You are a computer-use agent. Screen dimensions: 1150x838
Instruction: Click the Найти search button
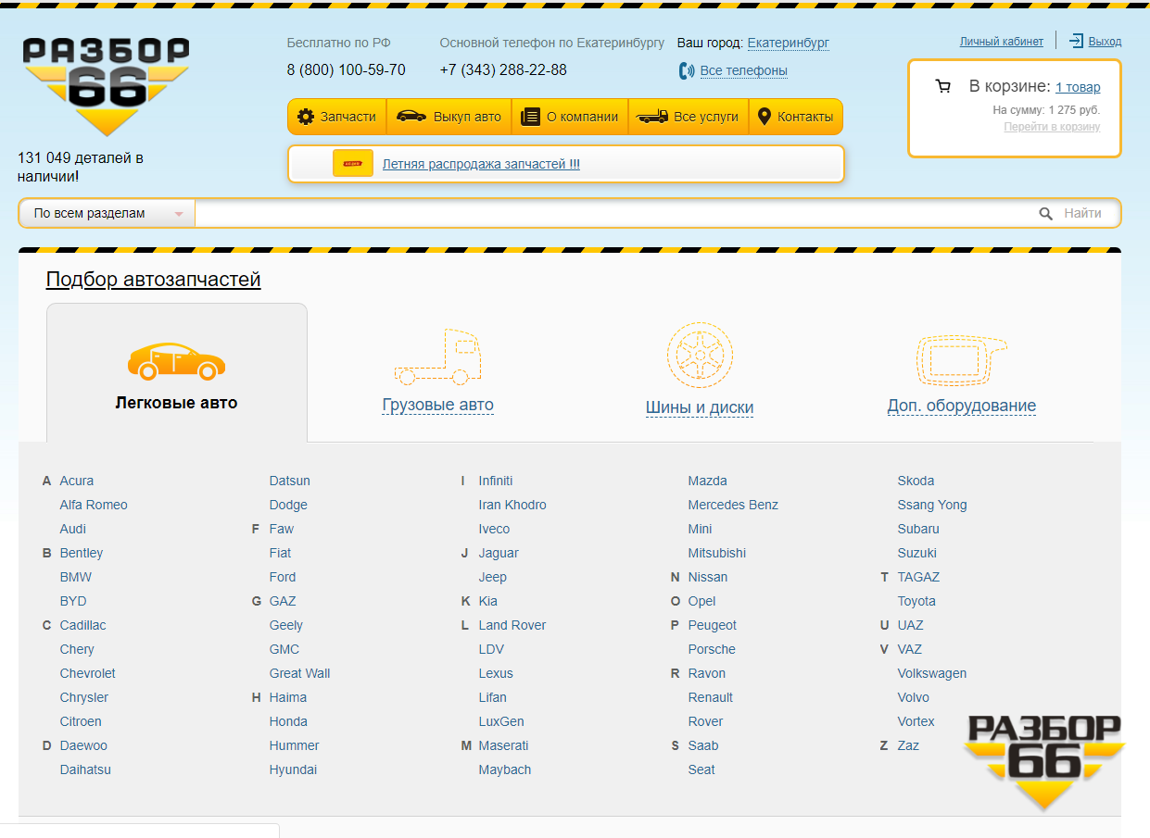(1082, 214)
